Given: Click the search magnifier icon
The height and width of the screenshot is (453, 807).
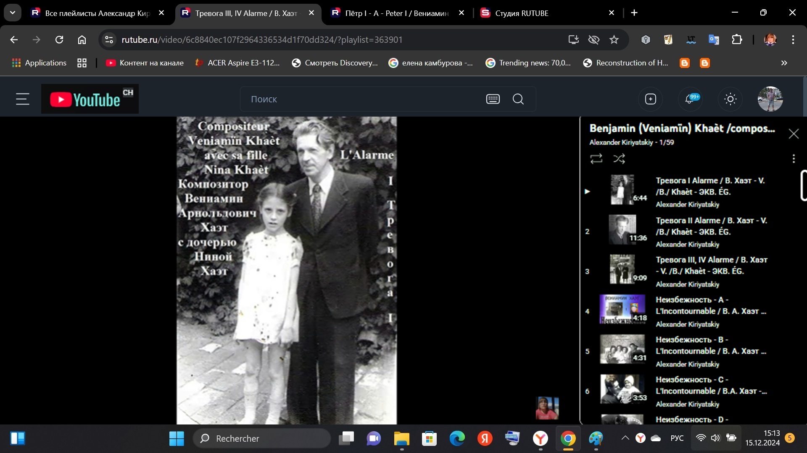Looking at the screenshot, I should pos(518,99).
